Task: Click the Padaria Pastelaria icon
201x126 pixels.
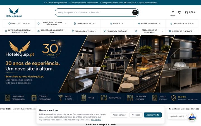Action: (73, 31)
